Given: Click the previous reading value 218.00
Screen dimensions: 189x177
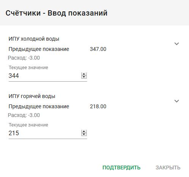Looking at the screenshot, I should 98,106.
